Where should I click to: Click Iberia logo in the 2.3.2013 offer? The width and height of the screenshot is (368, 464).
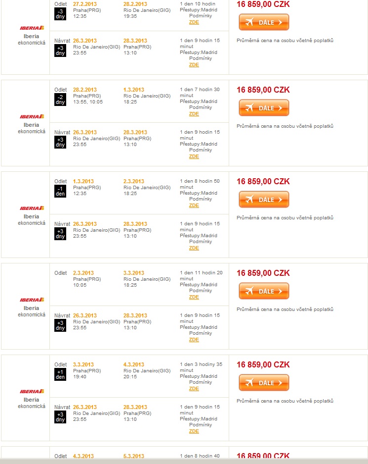pyautogui.click(x=32, y=300)
